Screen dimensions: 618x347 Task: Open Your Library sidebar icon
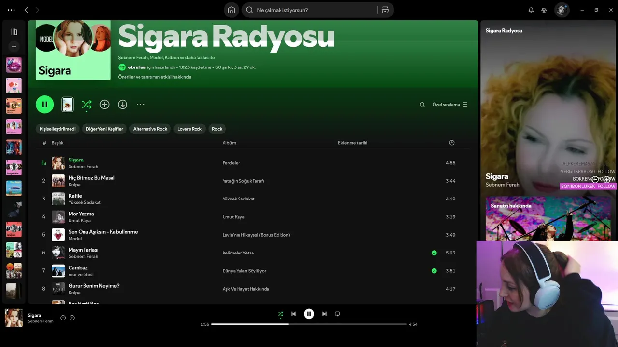(x=14, y=32)
